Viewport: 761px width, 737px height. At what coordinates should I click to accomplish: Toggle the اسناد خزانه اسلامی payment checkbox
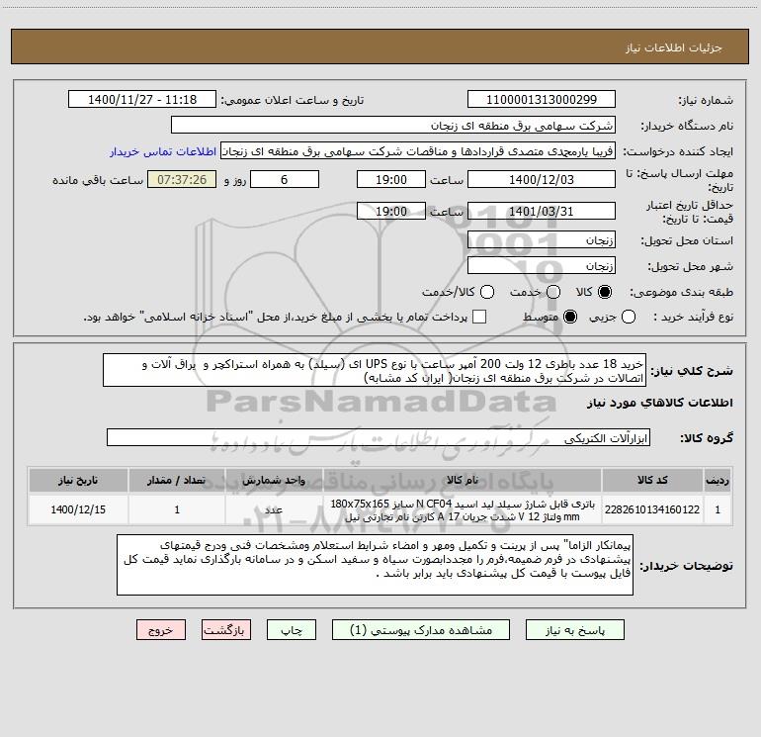(x=479, y=317)
